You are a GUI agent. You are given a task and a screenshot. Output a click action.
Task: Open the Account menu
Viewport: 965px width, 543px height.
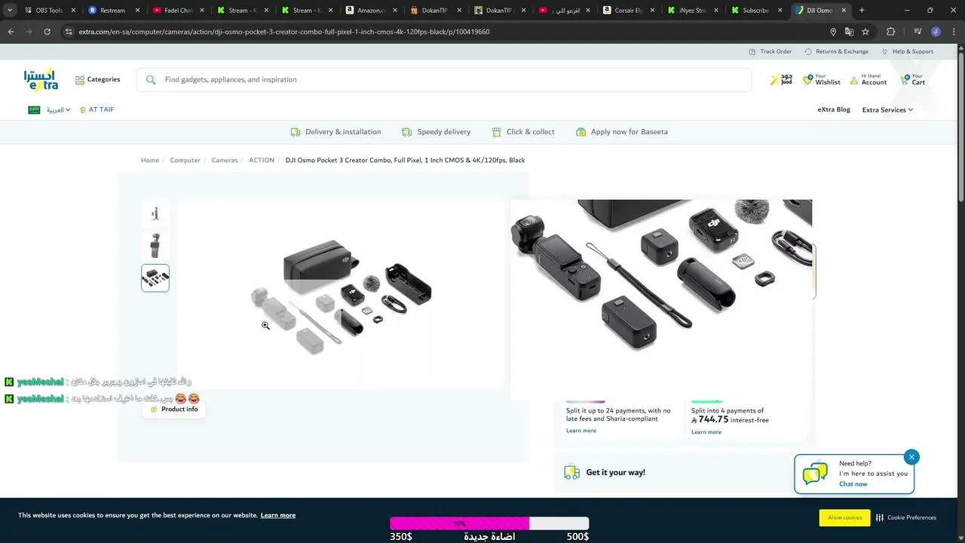pos(868,79)
